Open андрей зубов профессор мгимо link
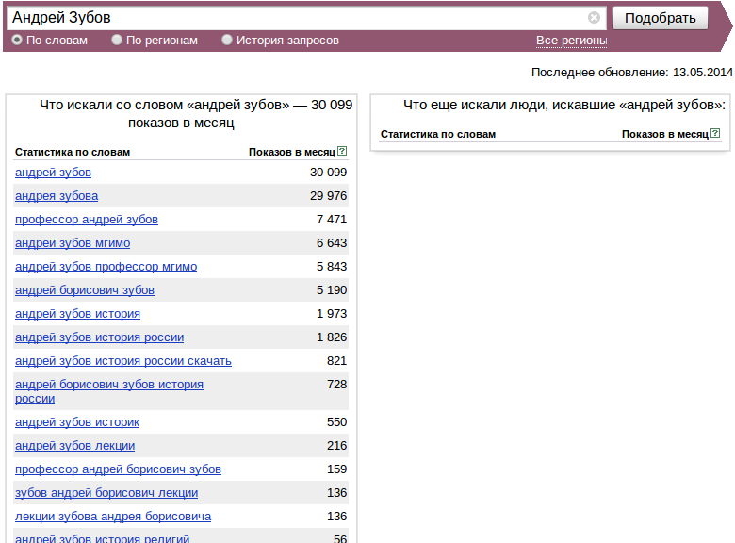This screenshot has height=543, width=735. [x=106, y=267]
